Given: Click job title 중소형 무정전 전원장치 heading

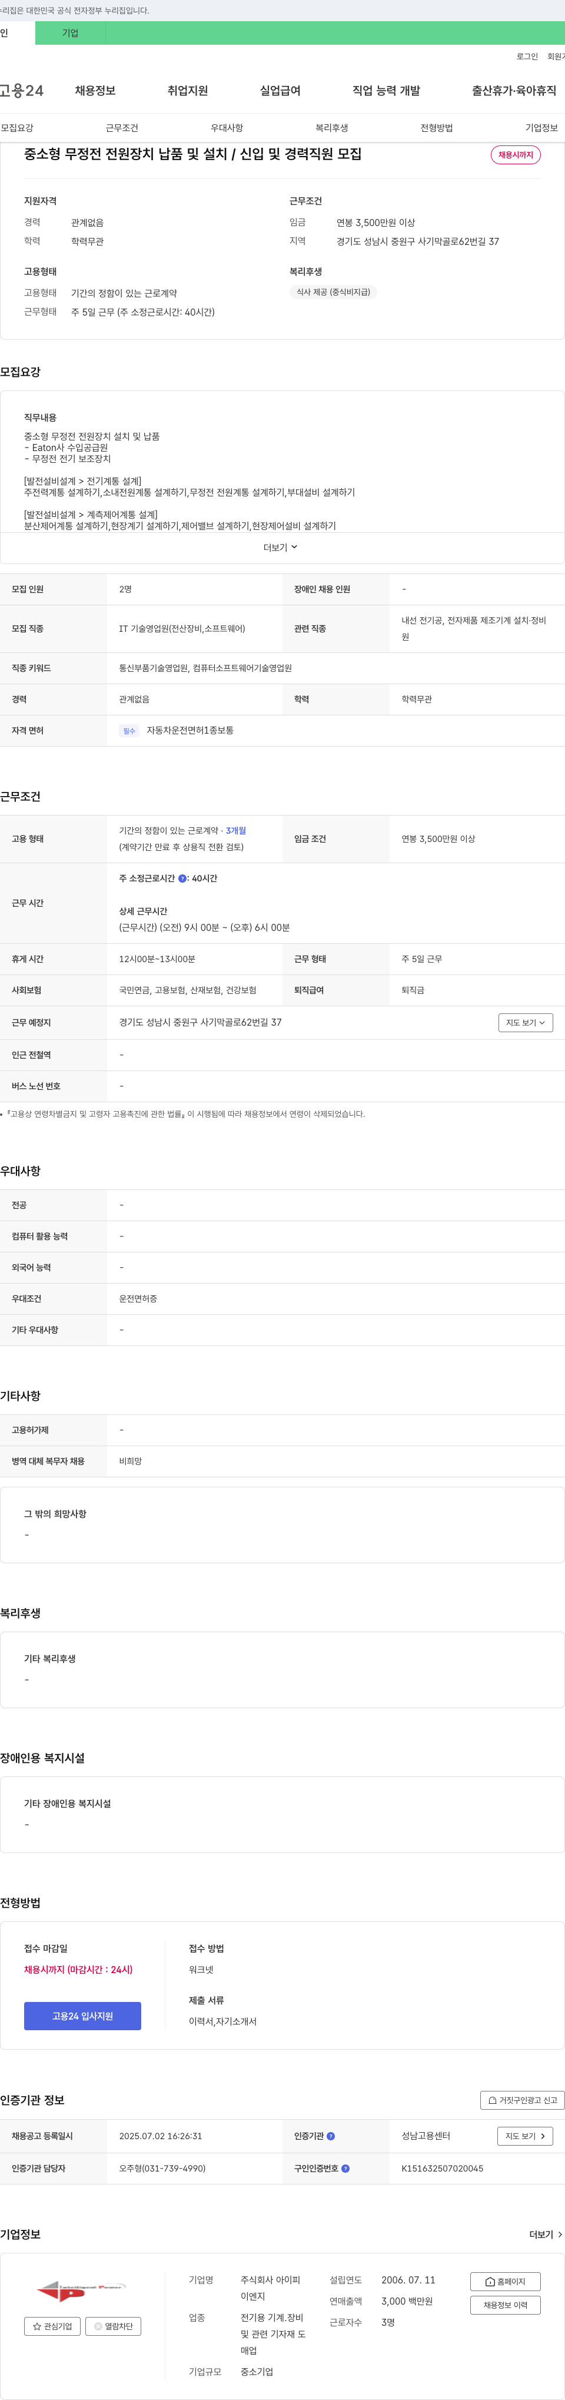Looking at the screenshot, I should (x=192, y=154).
